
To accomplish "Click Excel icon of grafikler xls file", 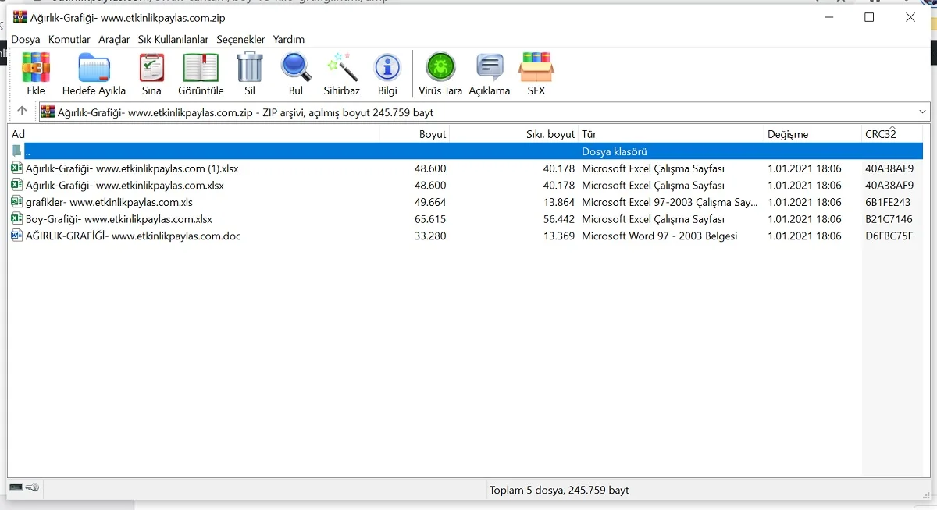I will pyautogui.click(x=16, y=202).
